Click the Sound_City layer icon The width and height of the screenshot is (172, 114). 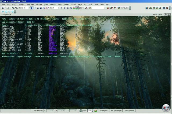pos(119,8)
